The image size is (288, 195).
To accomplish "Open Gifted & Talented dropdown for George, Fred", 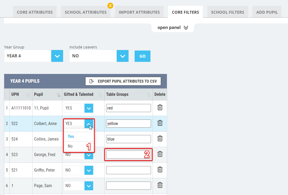I will tap(89, 156).
